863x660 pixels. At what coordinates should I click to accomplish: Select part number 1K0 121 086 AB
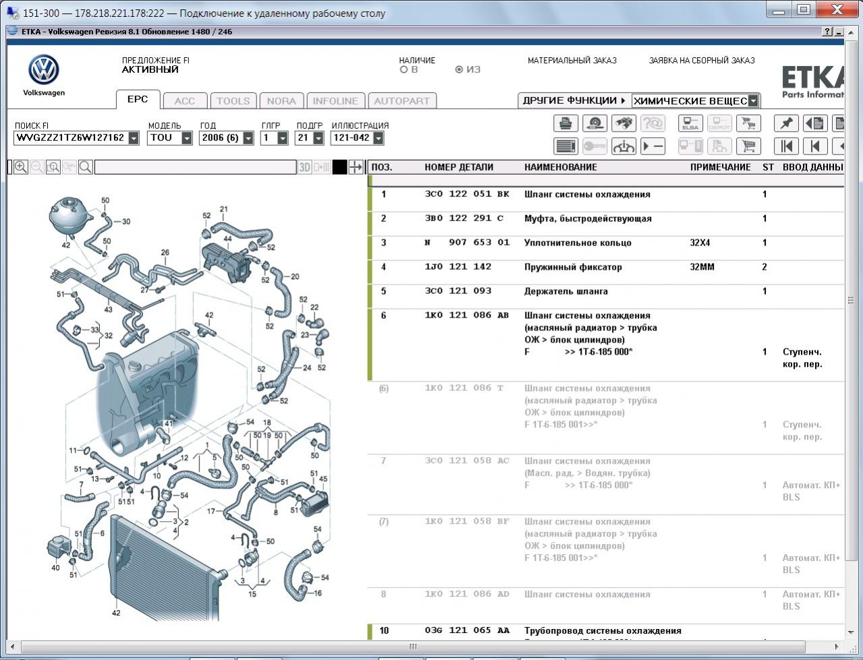coord(467,315)
